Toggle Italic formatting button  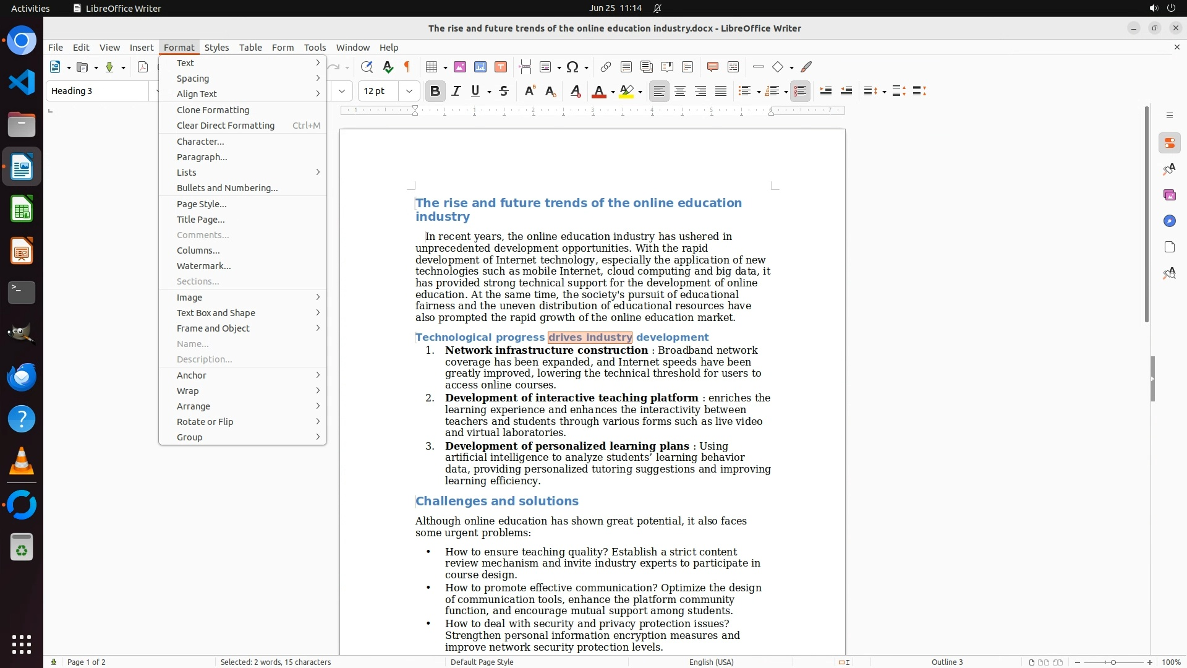coord(456,91)
